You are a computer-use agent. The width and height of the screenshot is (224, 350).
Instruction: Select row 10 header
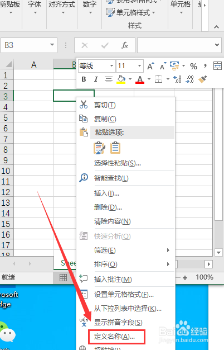[7, 171]
